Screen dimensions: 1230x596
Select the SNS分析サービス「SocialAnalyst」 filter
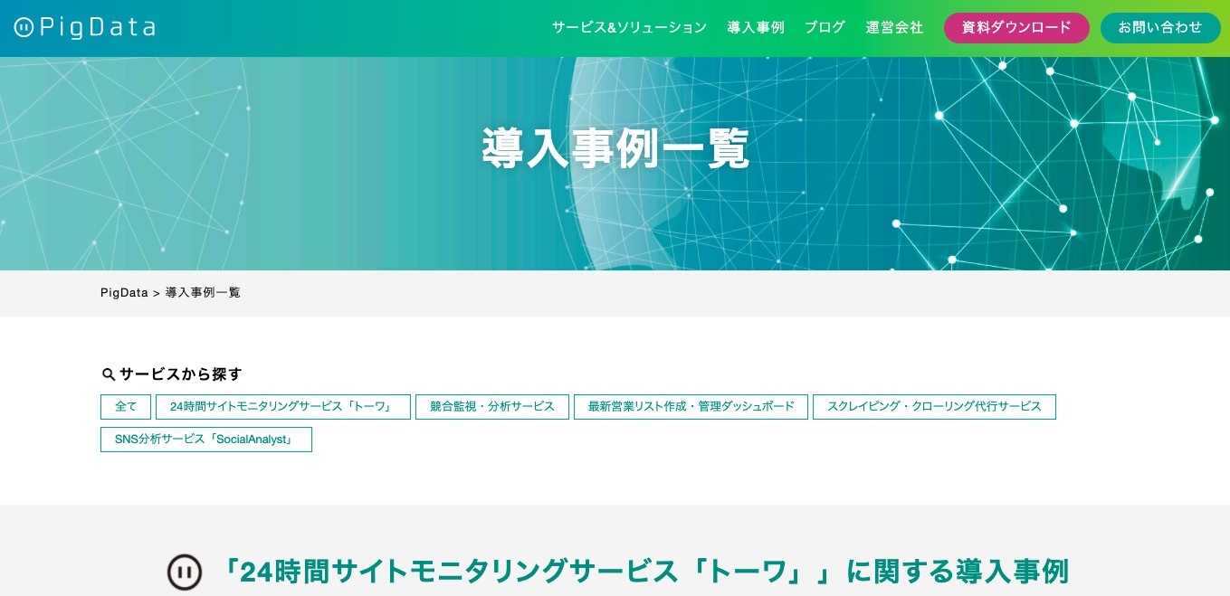[205, 440]
